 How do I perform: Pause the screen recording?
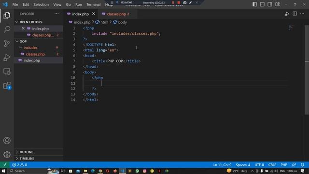pos(173,2)
